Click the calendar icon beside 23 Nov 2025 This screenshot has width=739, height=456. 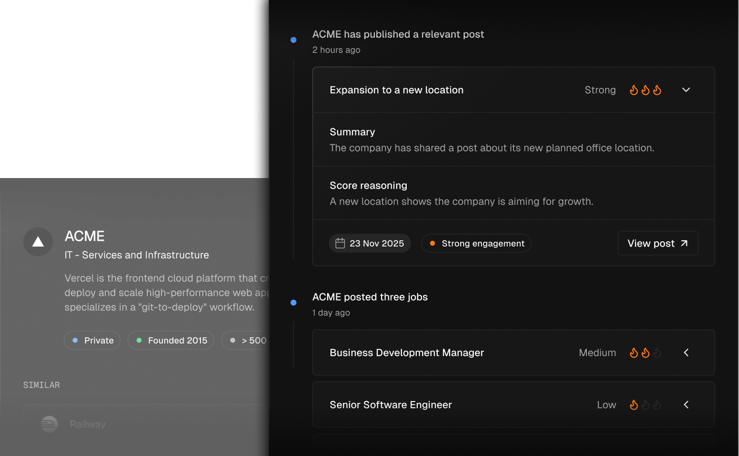coord(340,243)
